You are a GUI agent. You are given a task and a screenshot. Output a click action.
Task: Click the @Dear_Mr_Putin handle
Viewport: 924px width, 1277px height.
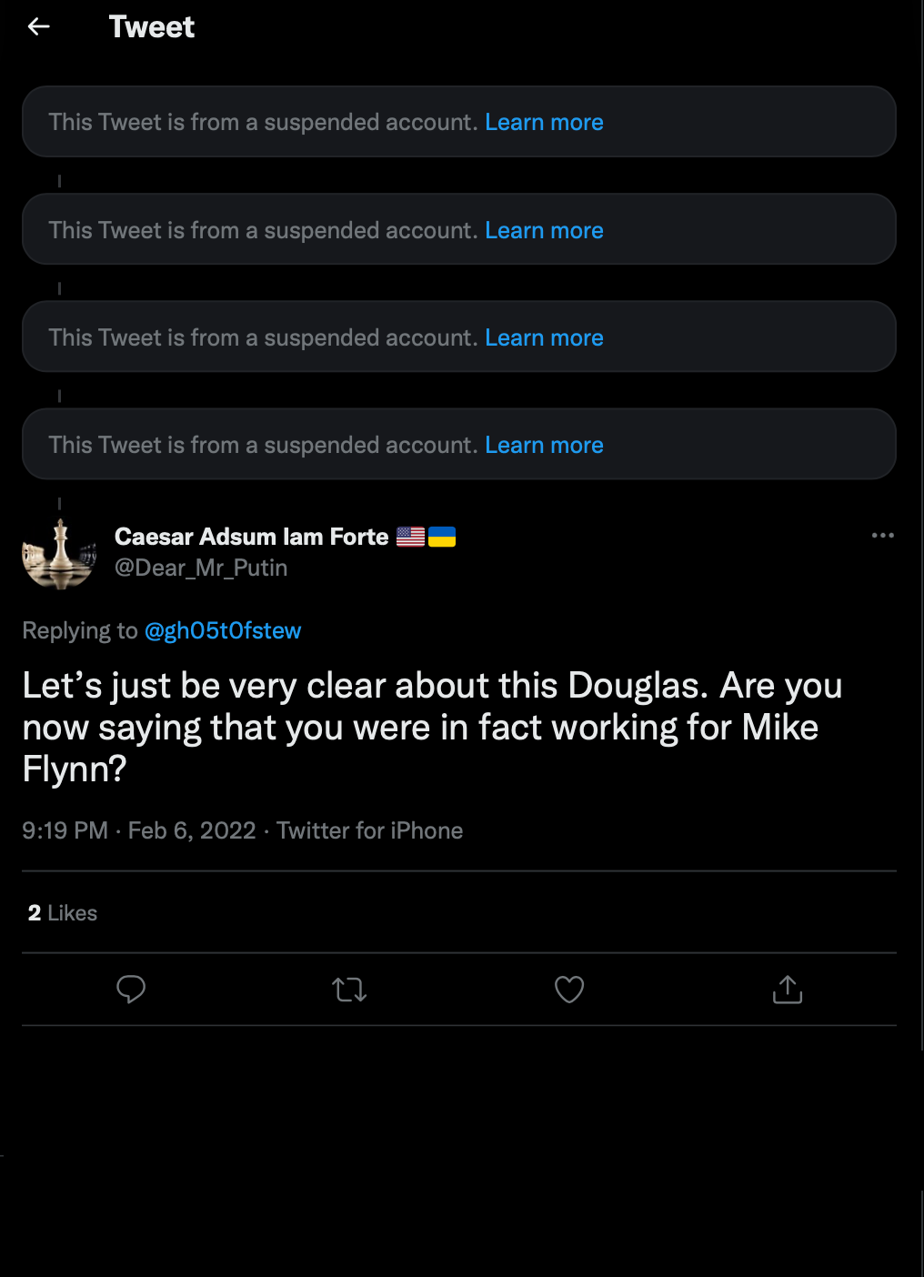(201, 568)
